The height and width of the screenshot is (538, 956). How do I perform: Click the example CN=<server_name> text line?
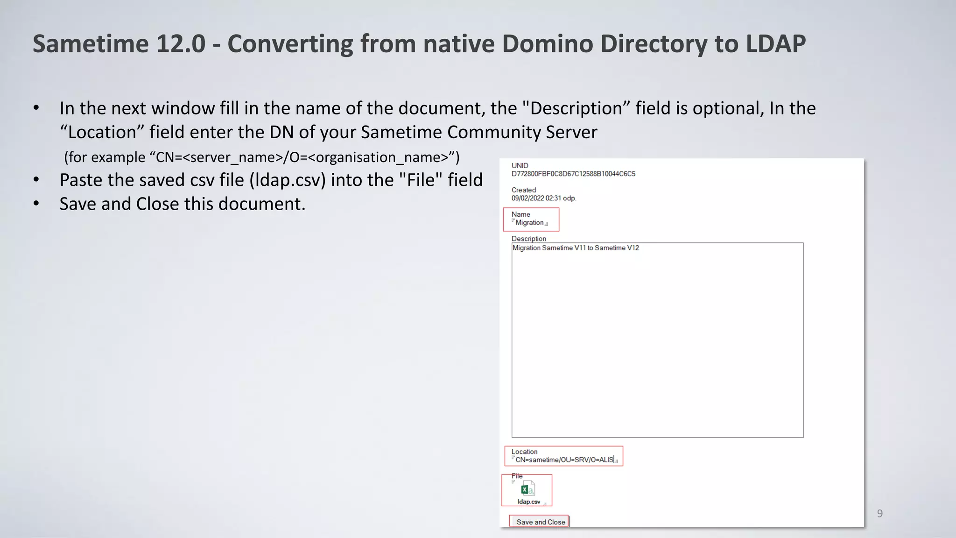[261, 157]
